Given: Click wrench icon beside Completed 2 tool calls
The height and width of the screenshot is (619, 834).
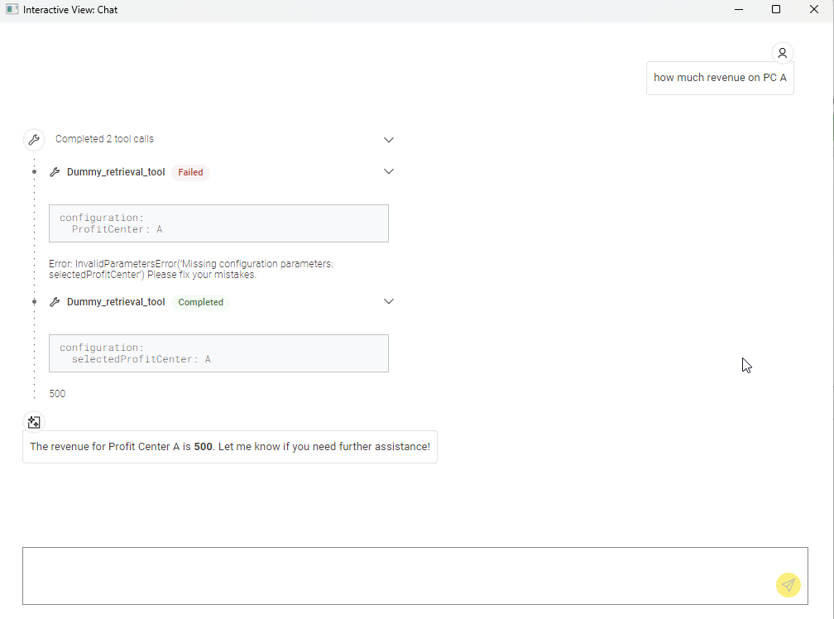Looking at the screenshot, I should coord(34,139).
